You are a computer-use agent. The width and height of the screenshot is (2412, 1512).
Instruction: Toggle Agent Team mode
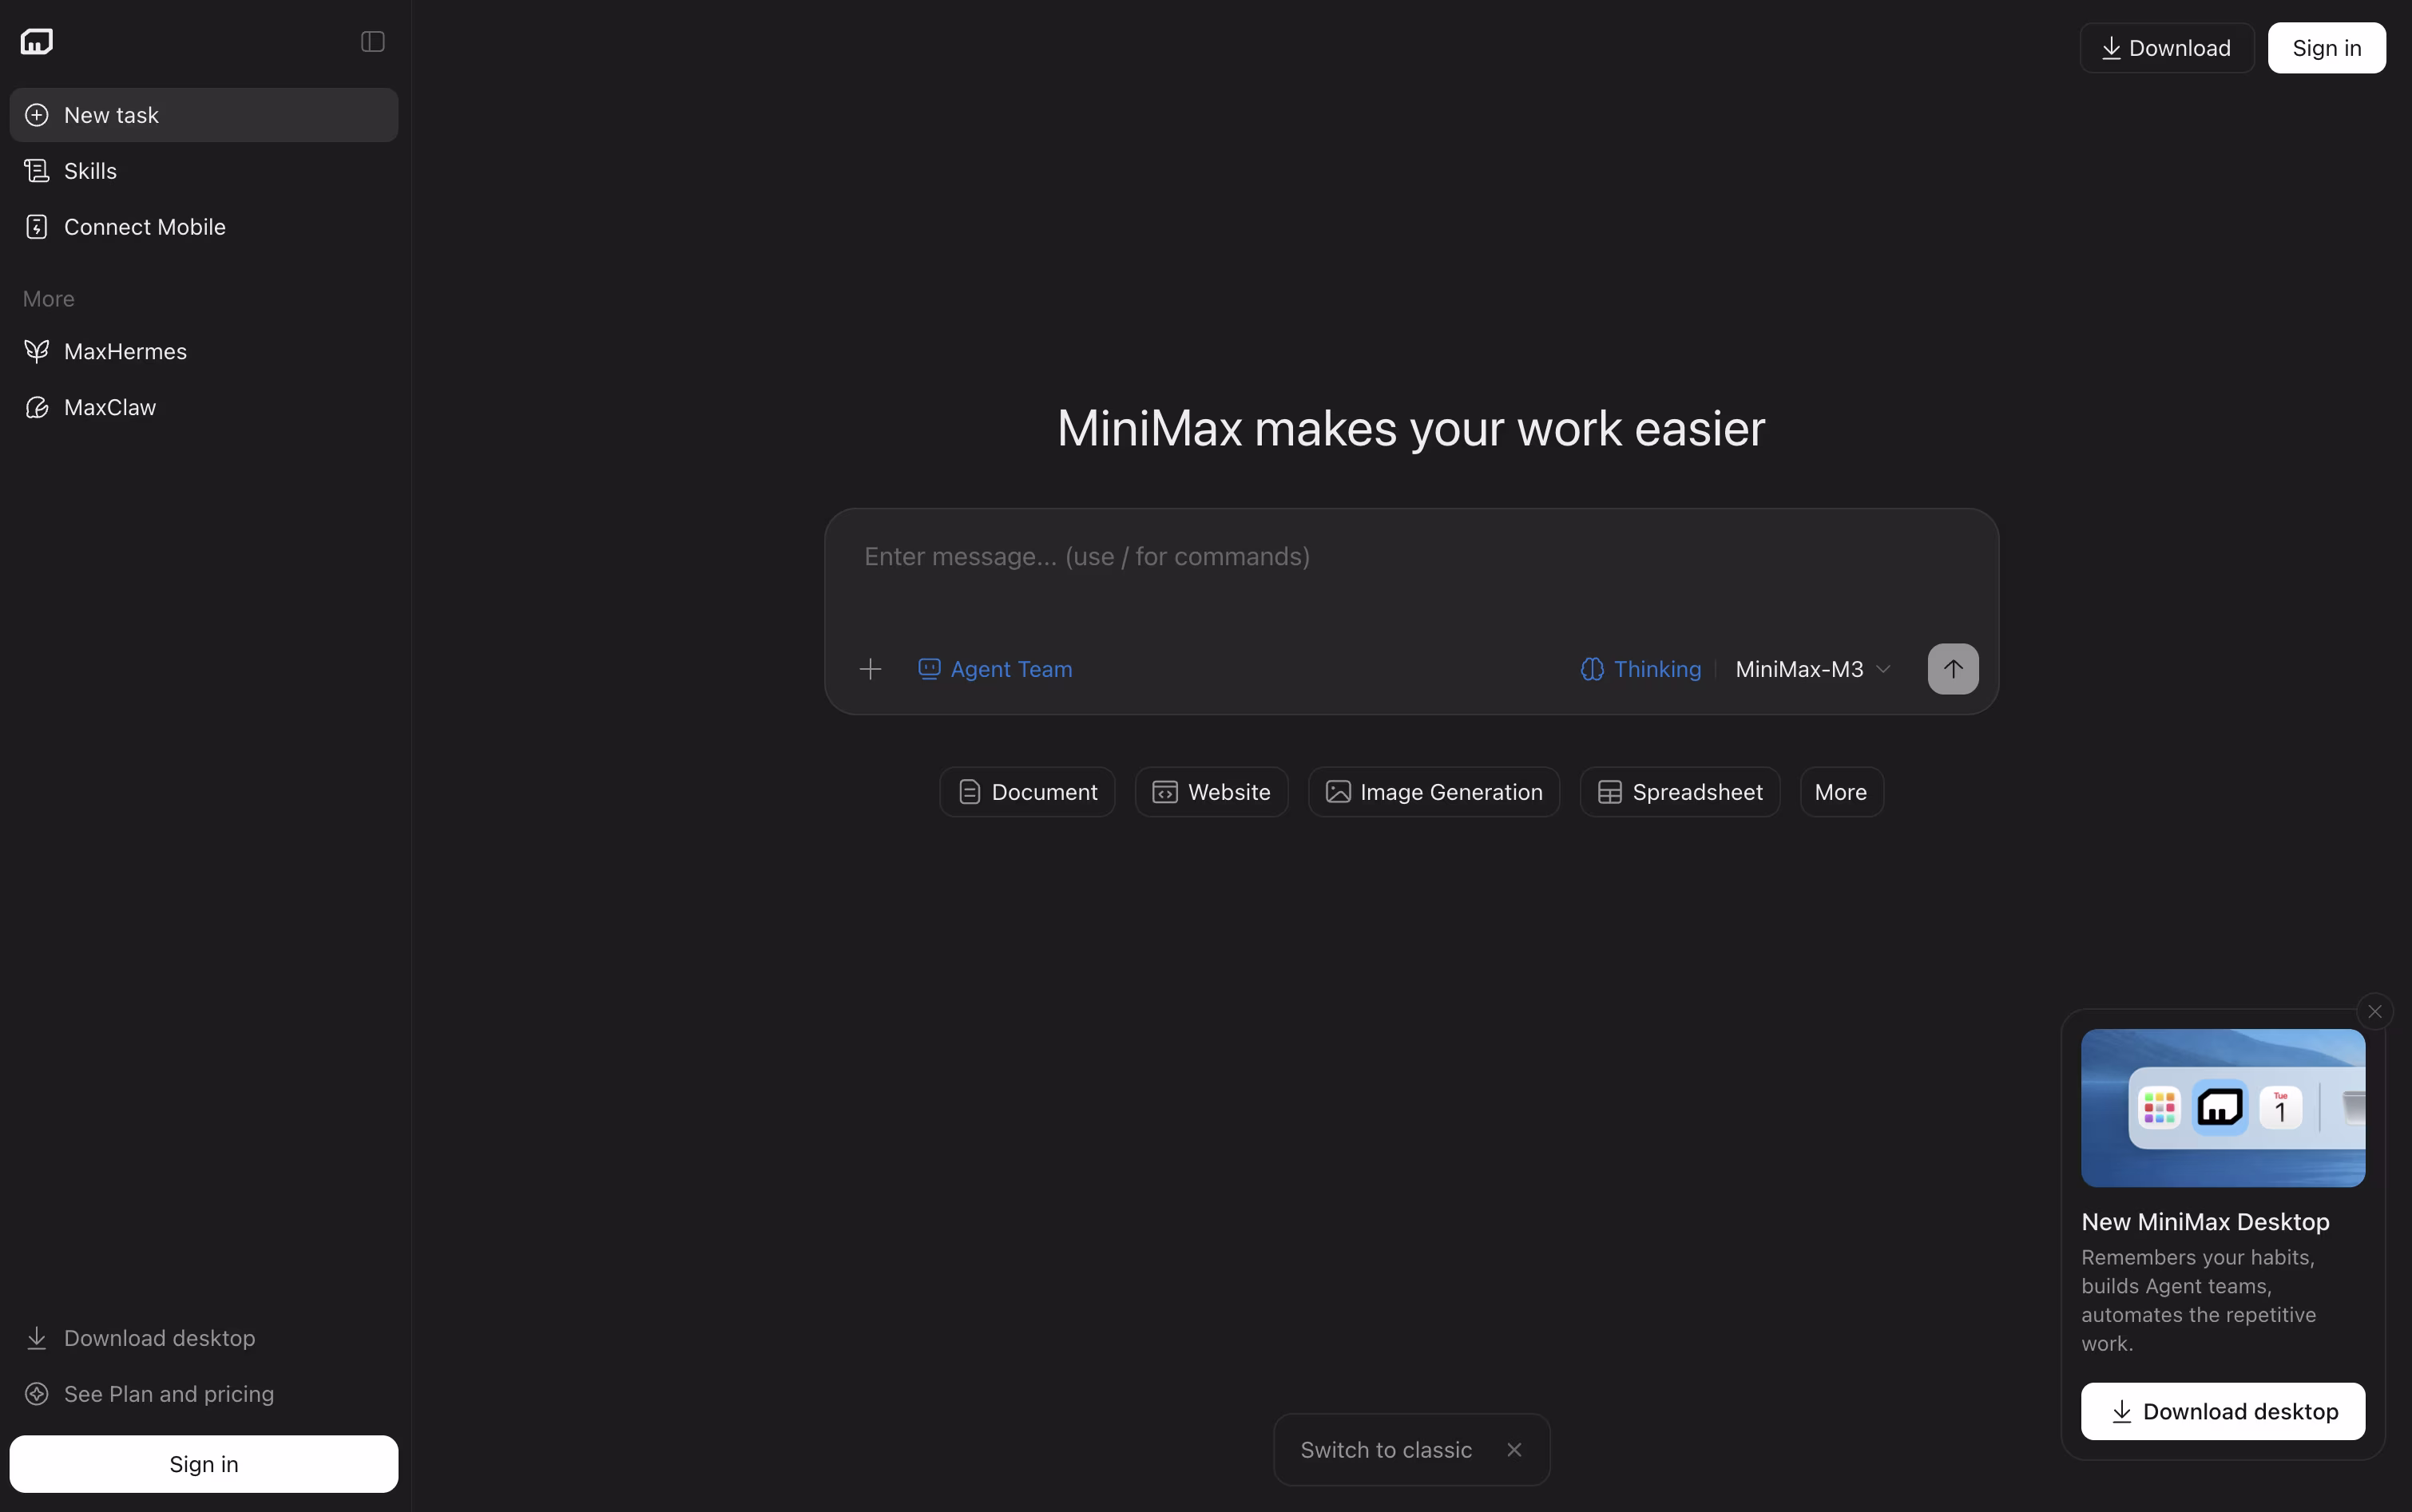pos(995,669)
